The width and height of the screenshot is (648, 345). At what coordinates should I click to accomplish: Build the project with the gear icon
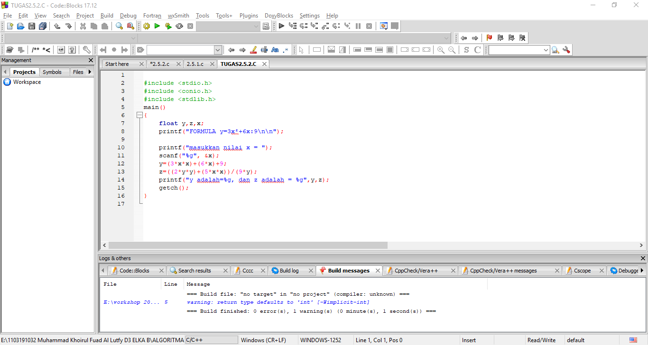click(147, 26)
